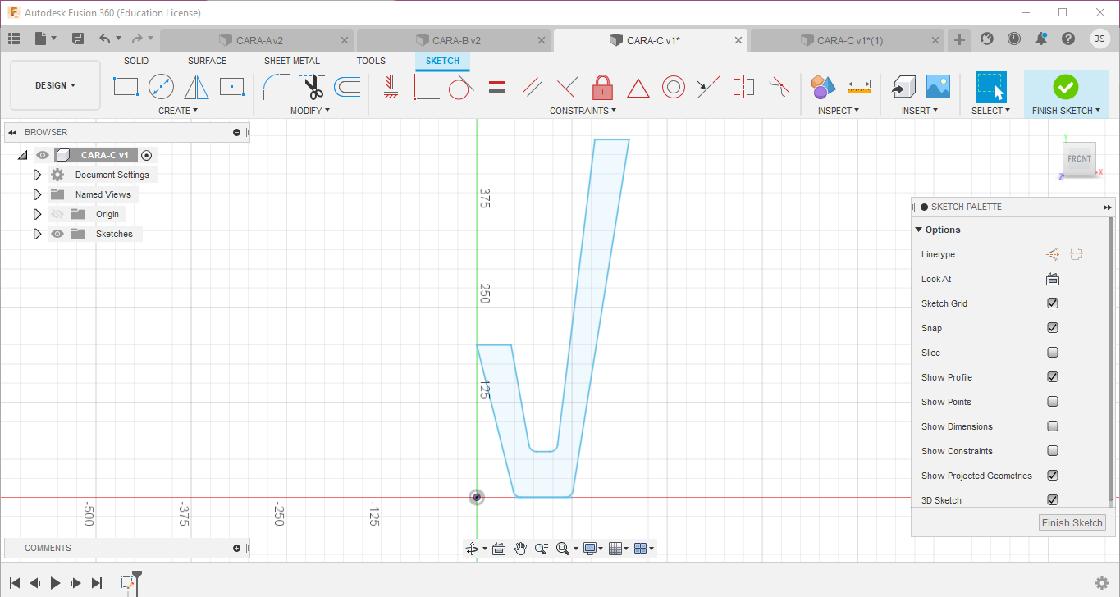1120x597 pixels.
Task: Select the 2-point rectangle sketch tool
Action: click(126, 86)
